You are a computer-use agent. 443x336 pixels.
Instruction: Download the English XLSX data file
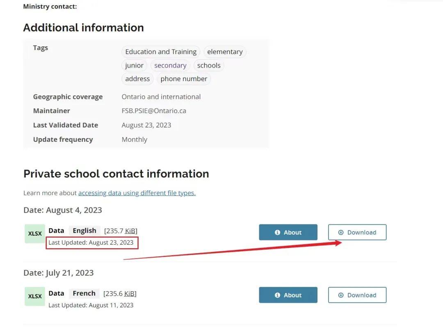click(357, 232)
